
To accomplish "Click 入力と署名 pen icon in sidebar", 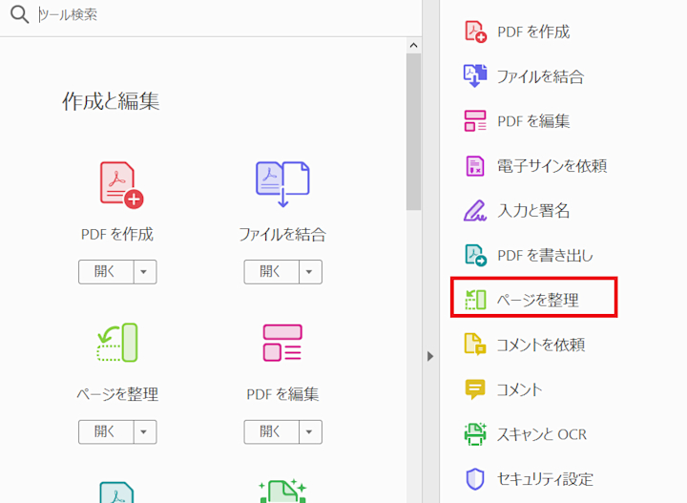I will click(475, 211).
